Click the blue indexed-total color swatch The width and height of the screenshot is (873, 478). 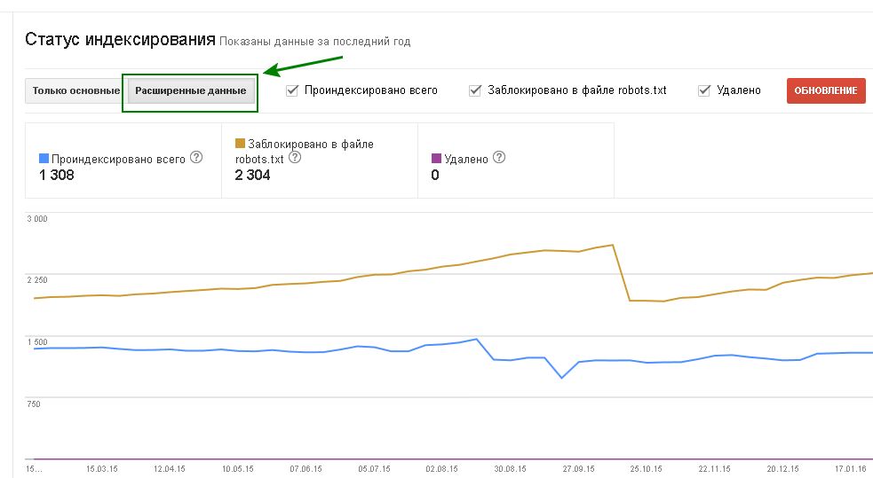pos(44,159)
